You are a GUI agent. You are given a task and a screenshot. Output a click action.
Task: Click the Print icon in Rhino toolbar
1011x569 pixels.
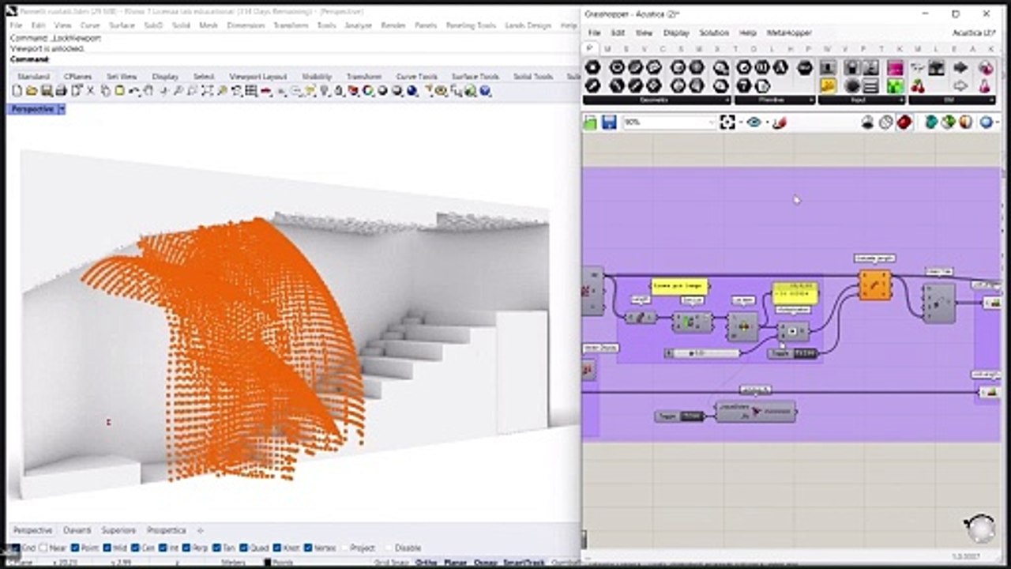(61, 92)
